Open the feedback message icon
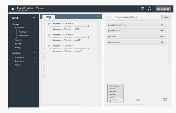 coord(142,9)
